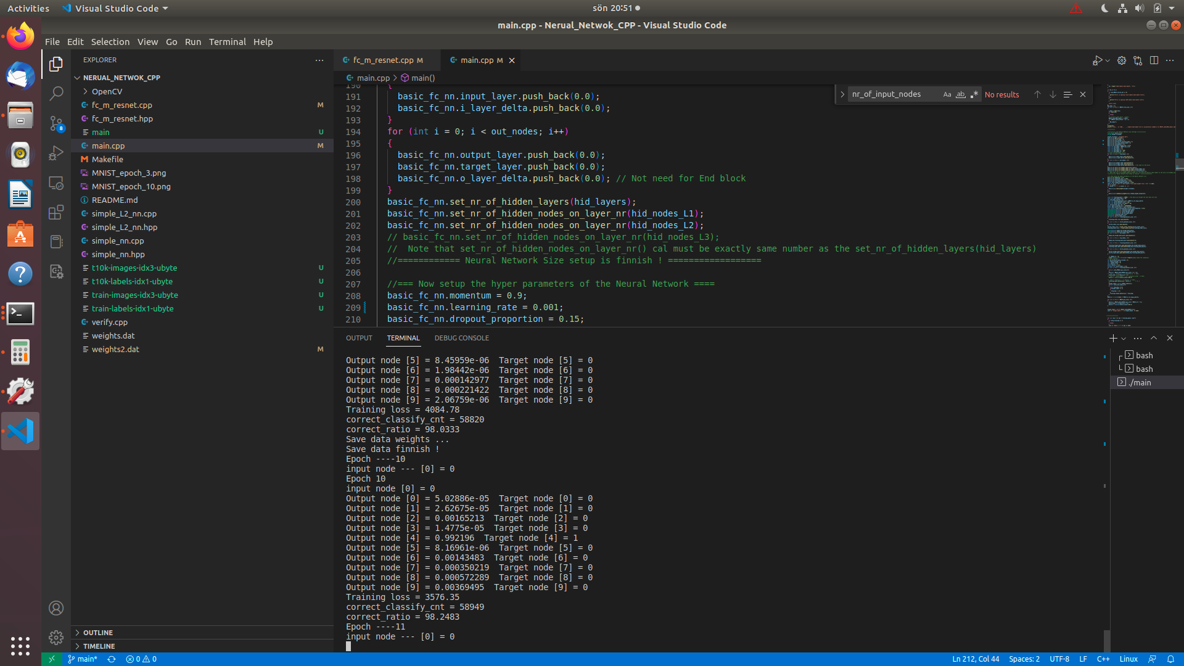Screen dimensions: 1184x666
Task: Open the Search view in activity bar
Action: coord(56,93)
